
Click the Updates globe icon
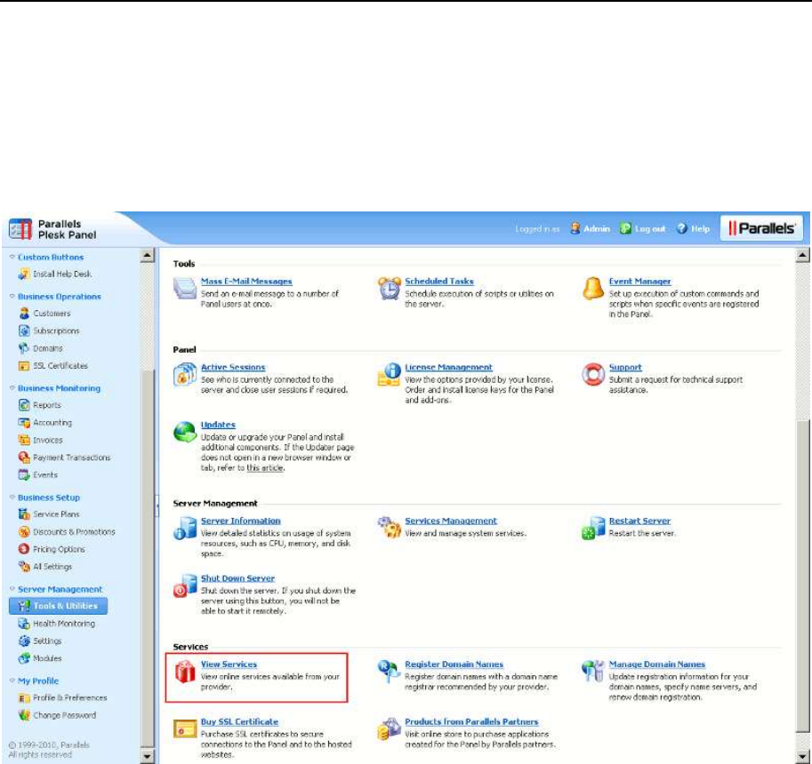184,432
